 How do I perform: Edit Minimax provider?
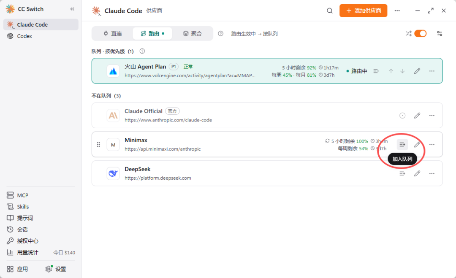[x=417, y=144]
